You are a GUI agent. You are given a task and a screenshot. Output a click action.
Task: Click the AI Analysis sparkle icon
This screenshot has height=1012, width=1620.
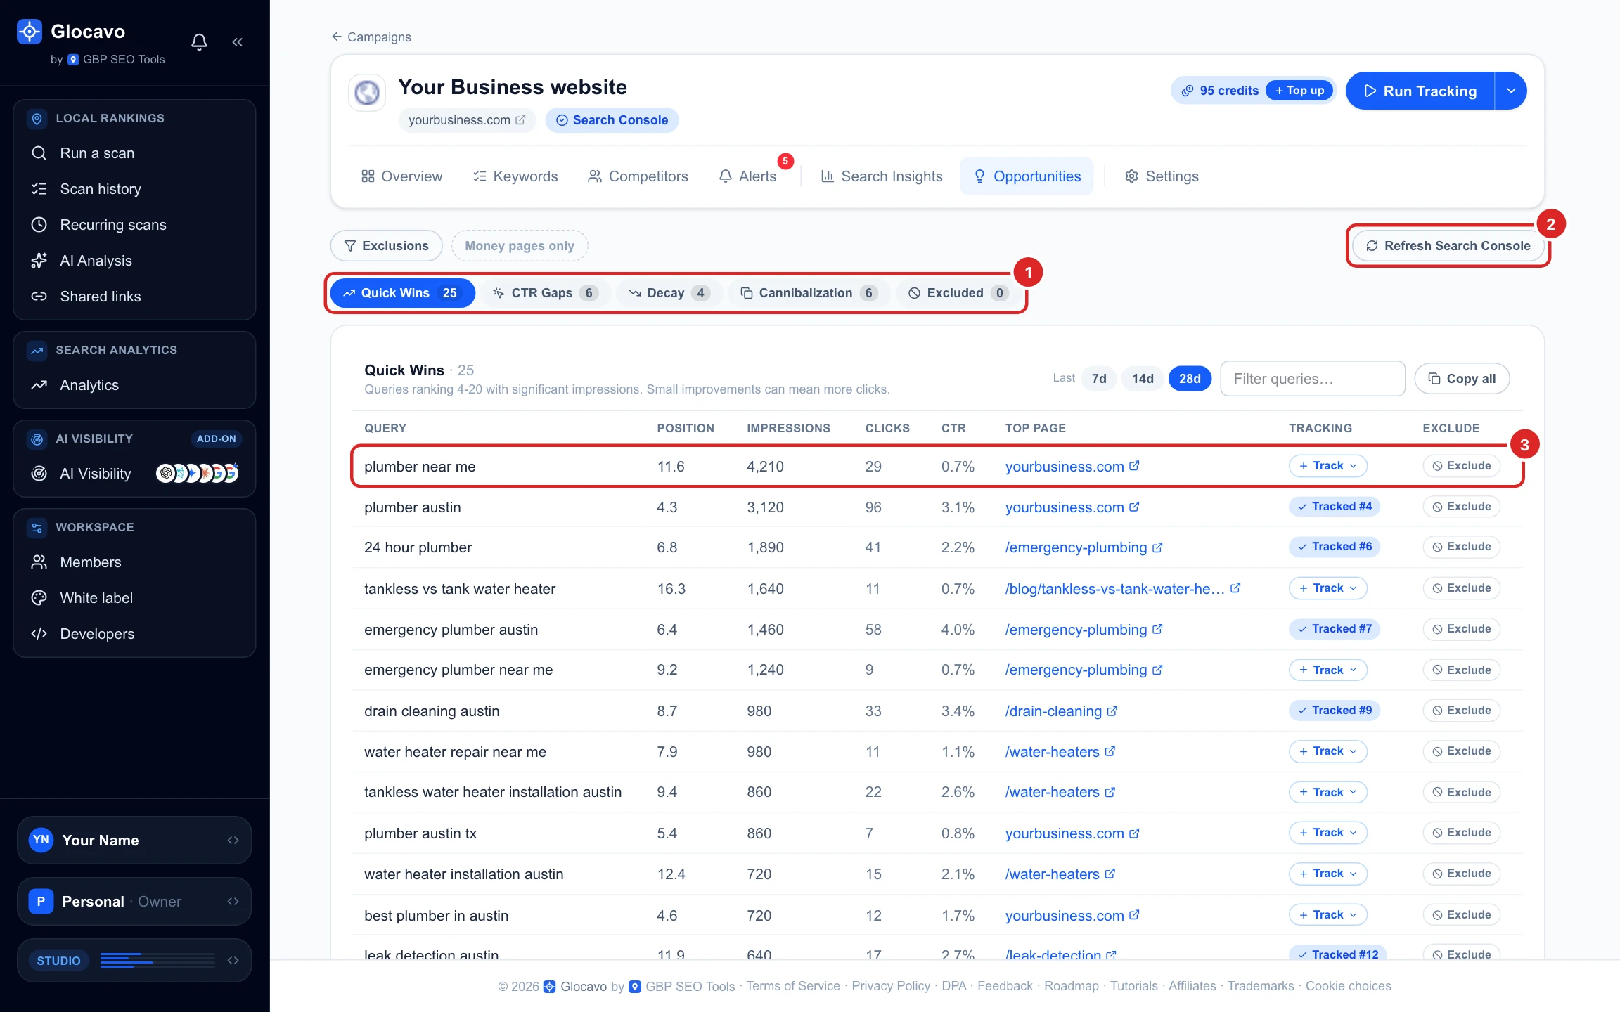[x=39, y=261]
